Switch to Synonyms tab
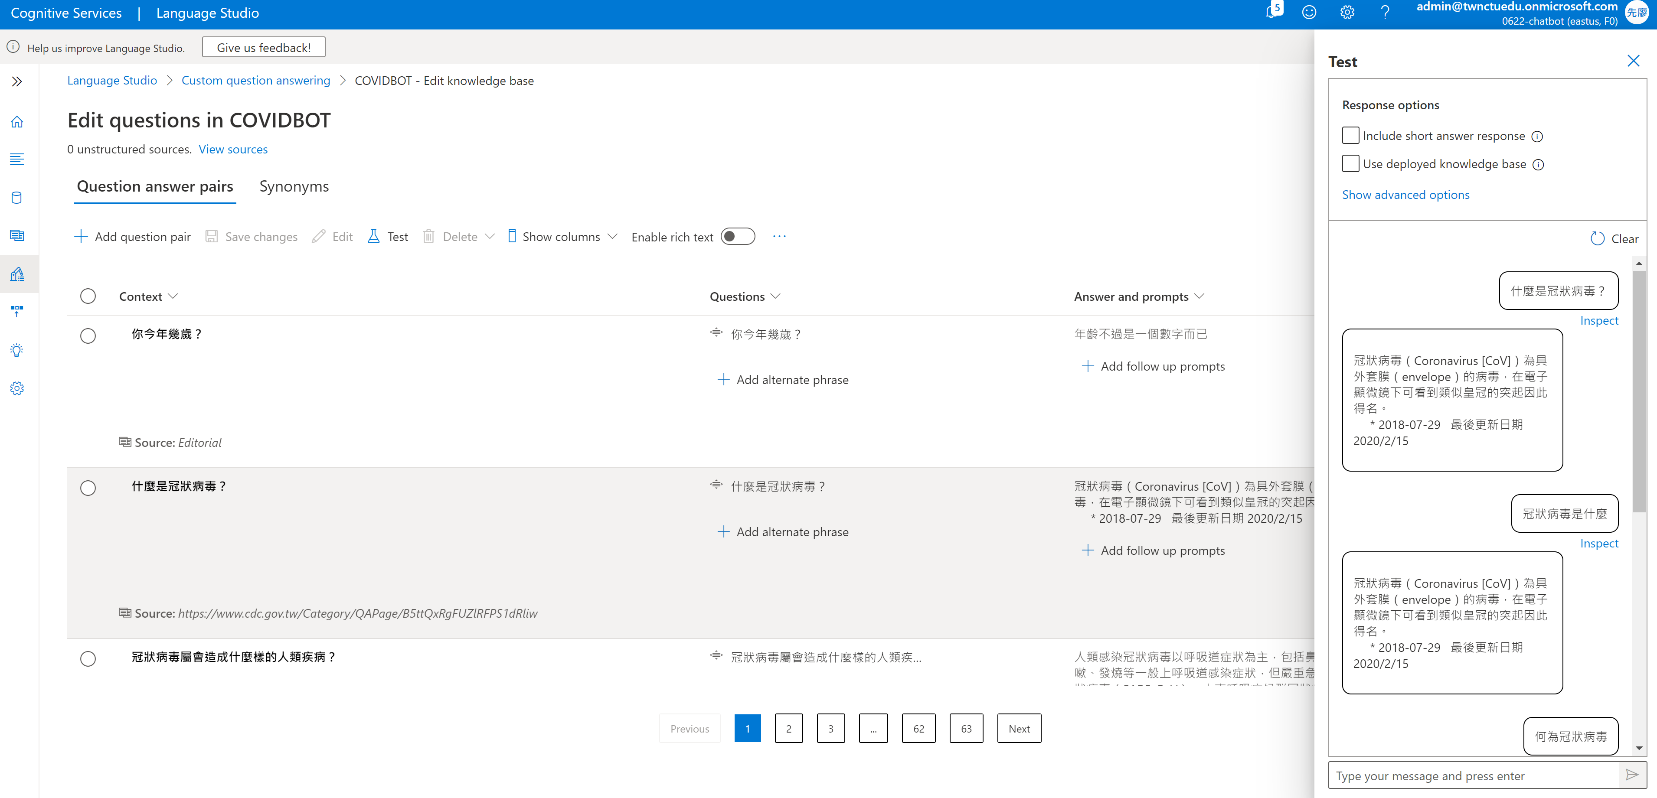Image resolution: width=1657 pixels, height=798 pixels. [x=294, y=186]
